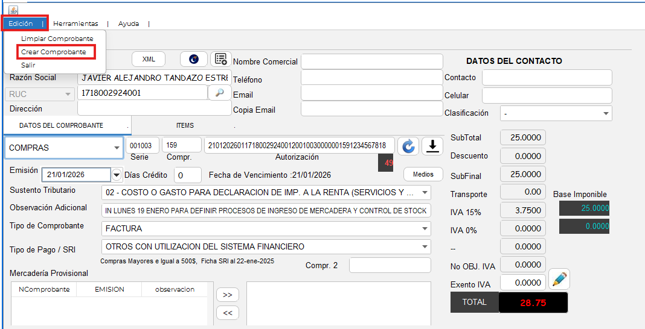Expand the Tipo de Comprobante FACTURA dropdown
This screenshot has height=329, width=645.
click(x=425, y=229)
